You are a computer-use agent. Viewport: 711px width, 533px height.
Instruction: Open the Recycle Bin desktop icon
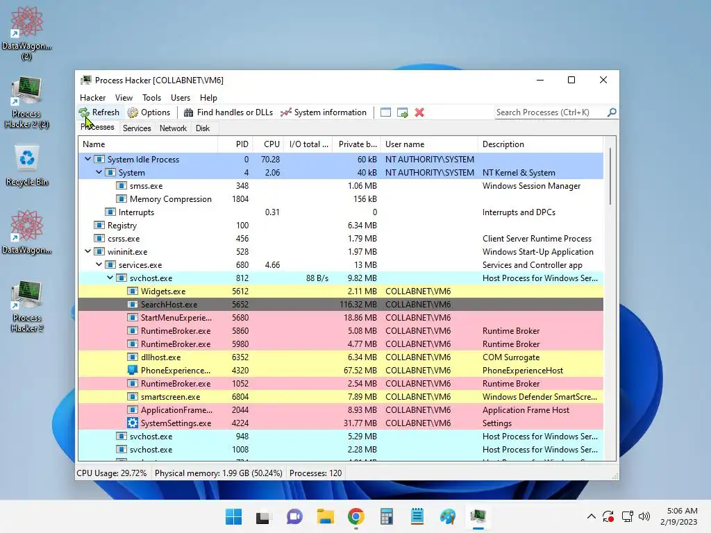[x=27, y=166]
